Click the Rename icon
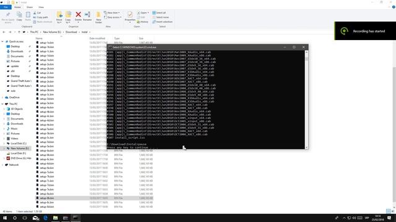The width and height of the screenshot is (396, 222). [87, 17]
